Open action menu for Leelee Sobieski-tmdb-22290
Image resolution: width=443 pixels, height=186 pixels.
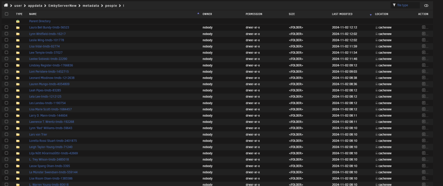click(424, 59)
